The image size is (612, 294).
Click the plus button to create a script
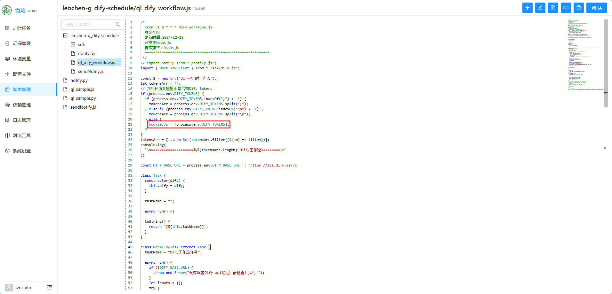coord(527,8)
